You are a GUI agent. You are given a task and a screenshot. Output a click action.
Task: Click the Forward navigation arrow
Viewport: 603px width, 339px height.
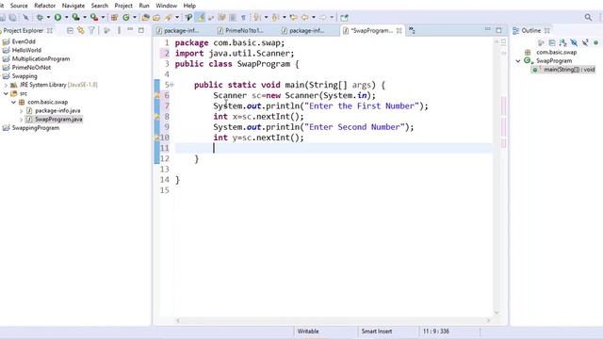322,17
